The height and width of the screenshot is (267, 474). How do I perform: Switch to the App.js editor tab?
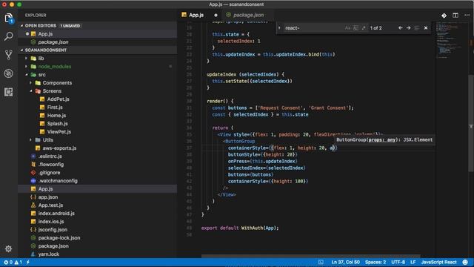coord(196,15)
